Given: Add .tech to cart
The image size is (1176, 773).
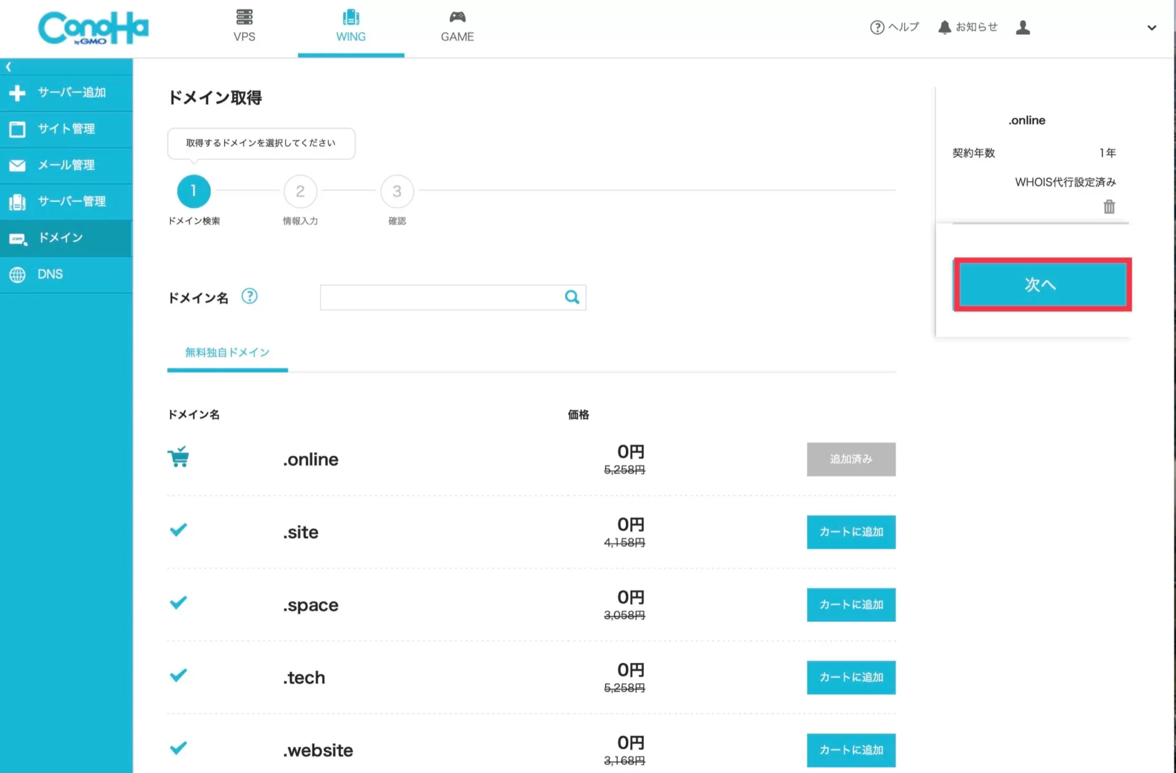Looking at the screenshot, I should click(851, 678).
